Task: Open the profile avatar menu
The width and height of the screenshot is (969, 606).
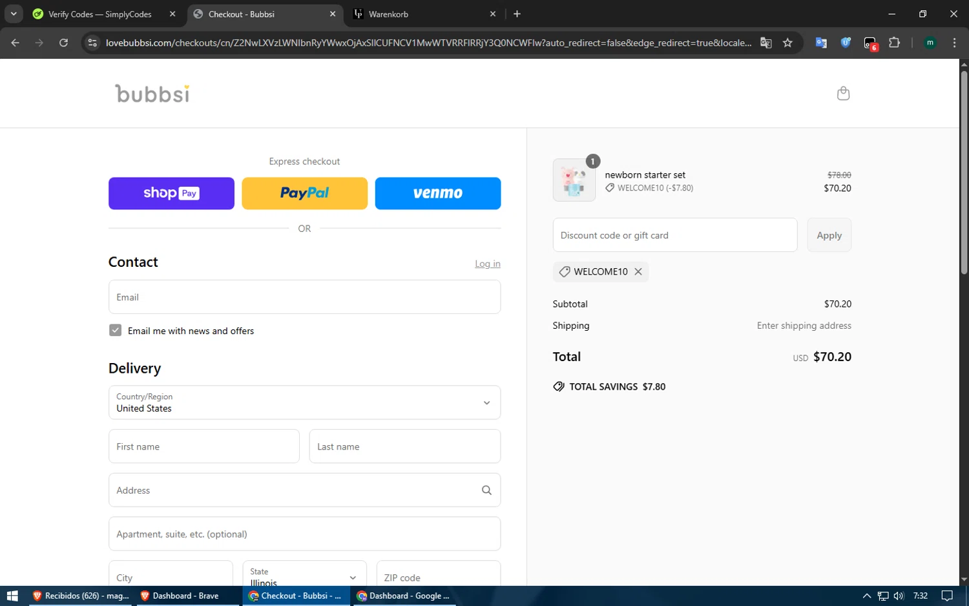Action: (x=930, y=43)
